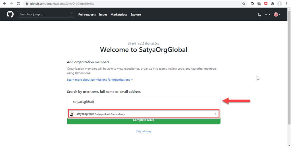Go to Marketplace in the header
Screen dimensions: 291x146
tap(119, 14)
